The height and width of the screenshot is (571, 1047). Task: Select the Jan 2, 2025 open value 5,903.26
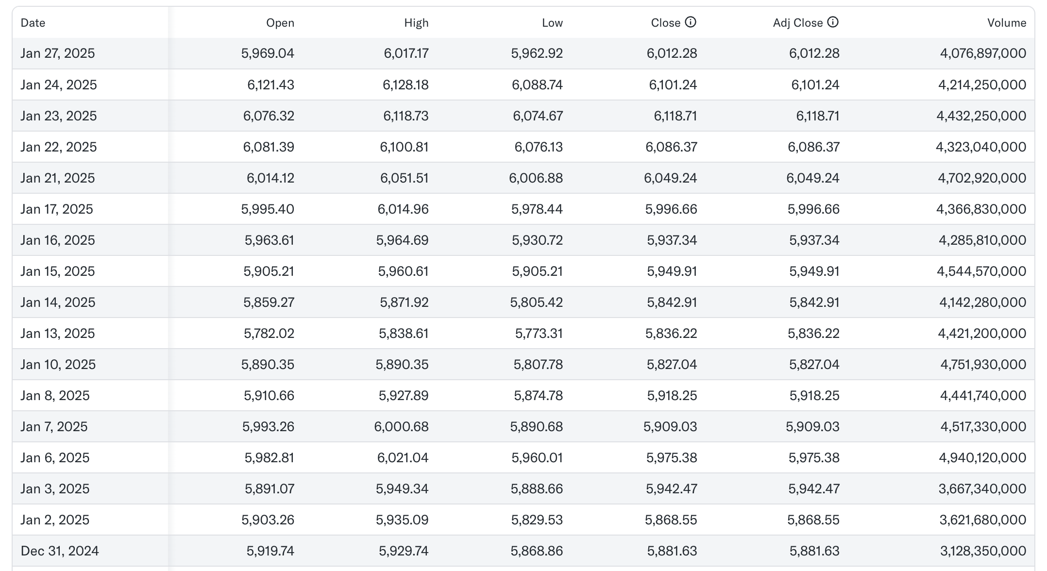pos(268,520)
